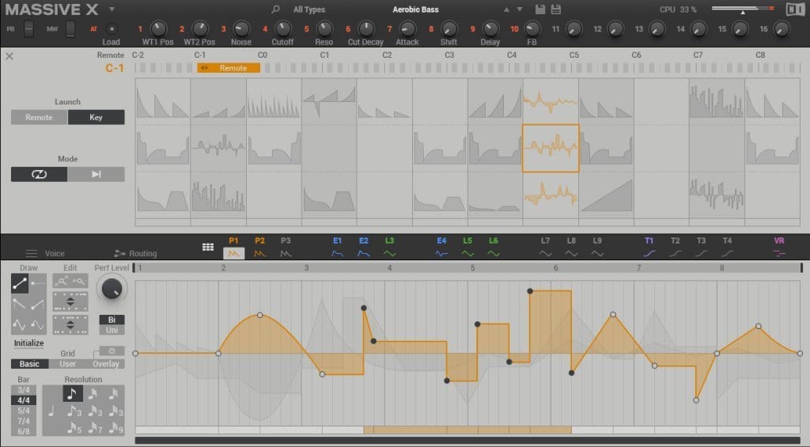This screenshot has height=447, width=810.
Task: Click the lower vertical flip edit button
Action: click(x=70, y=325)
